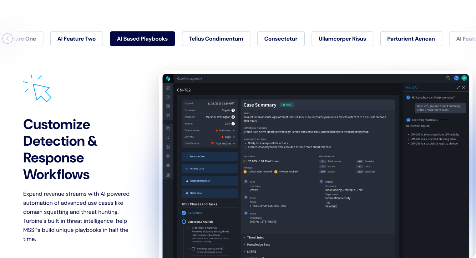Select the Consectetur tab

[x=281, y=39]
